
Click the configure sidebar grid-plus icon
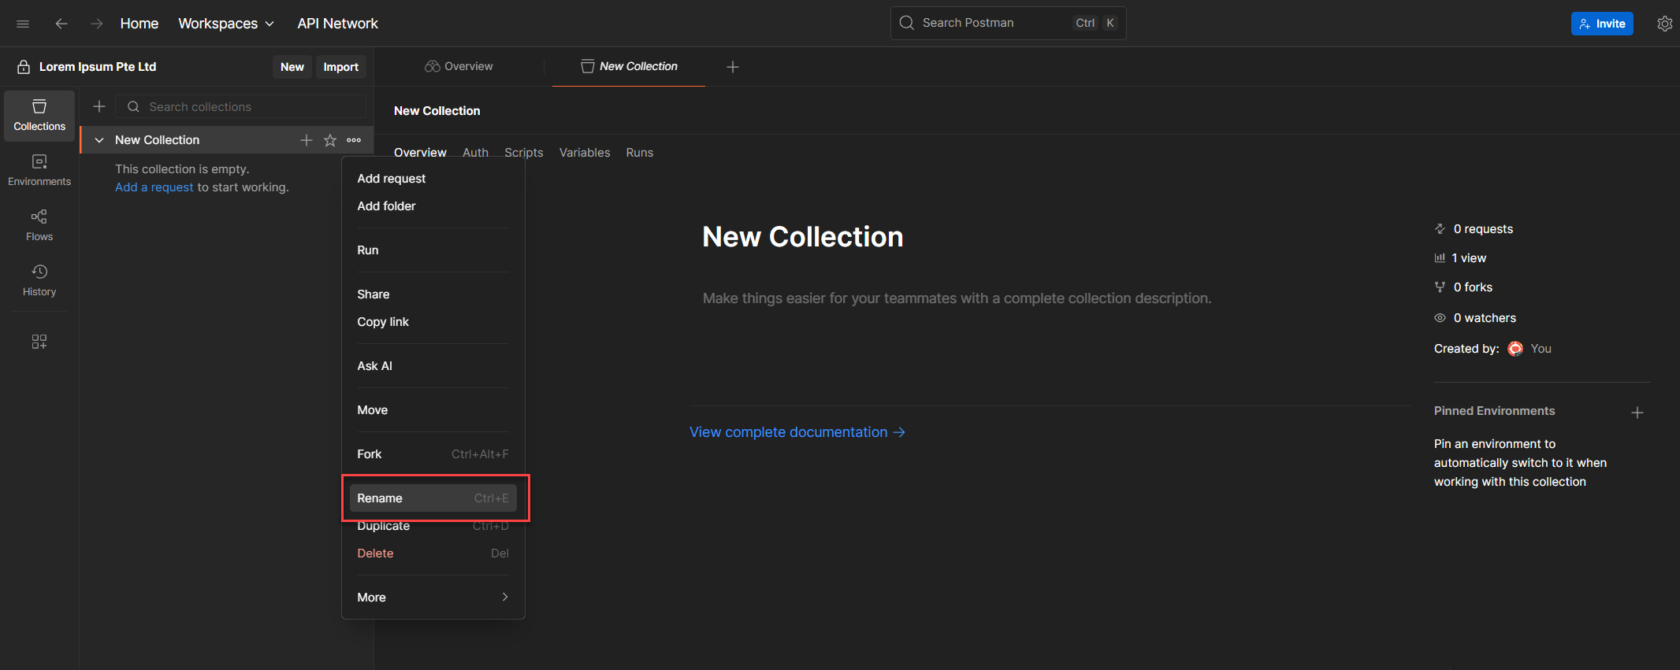point(39,342)
